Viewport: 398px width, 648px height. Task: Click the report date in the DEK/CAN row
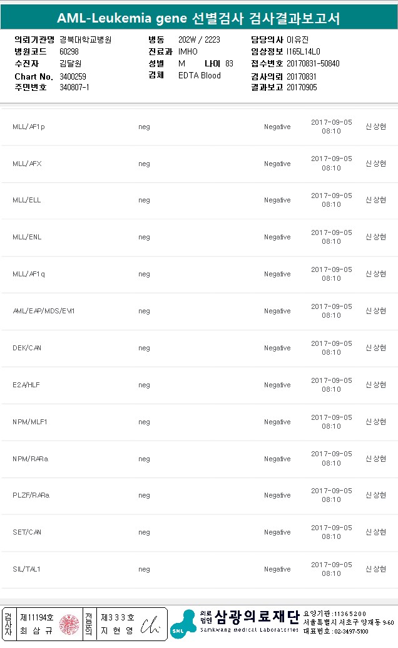332,348
